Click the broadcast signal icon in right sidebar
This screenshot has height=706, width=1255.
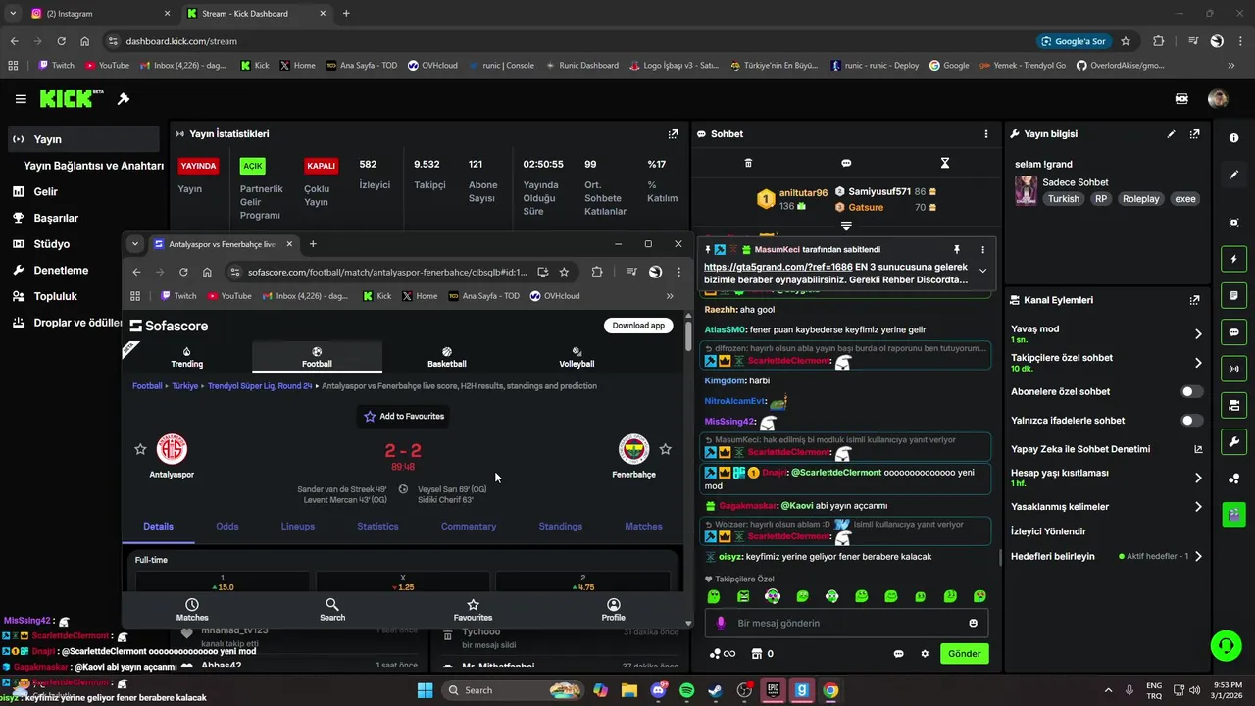pyautogui.click(x=1234, y=369)
